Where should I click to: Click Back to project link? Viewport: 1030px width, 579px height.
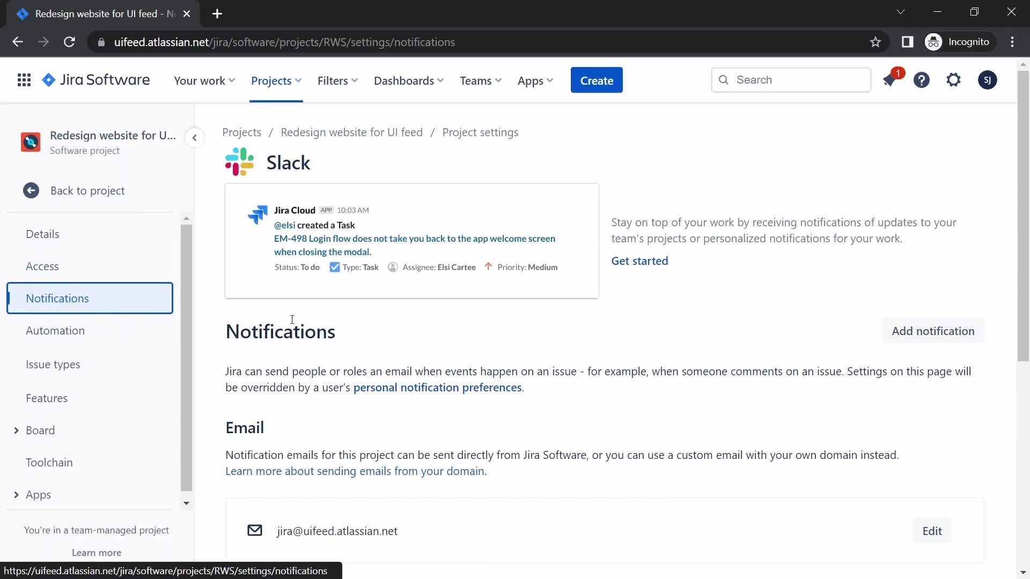point(87,191)
